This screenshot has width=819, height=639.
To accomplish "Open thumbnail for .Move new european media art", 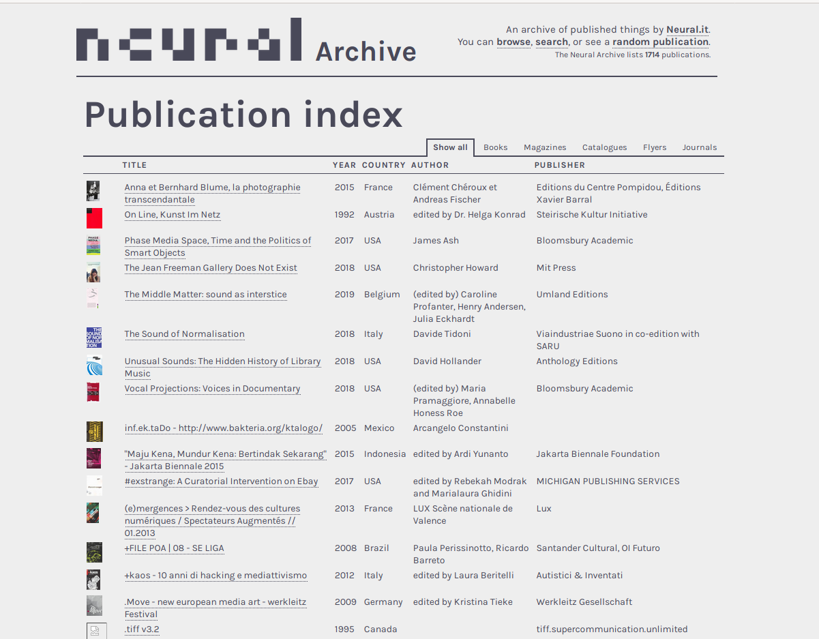I will (94, 606).
